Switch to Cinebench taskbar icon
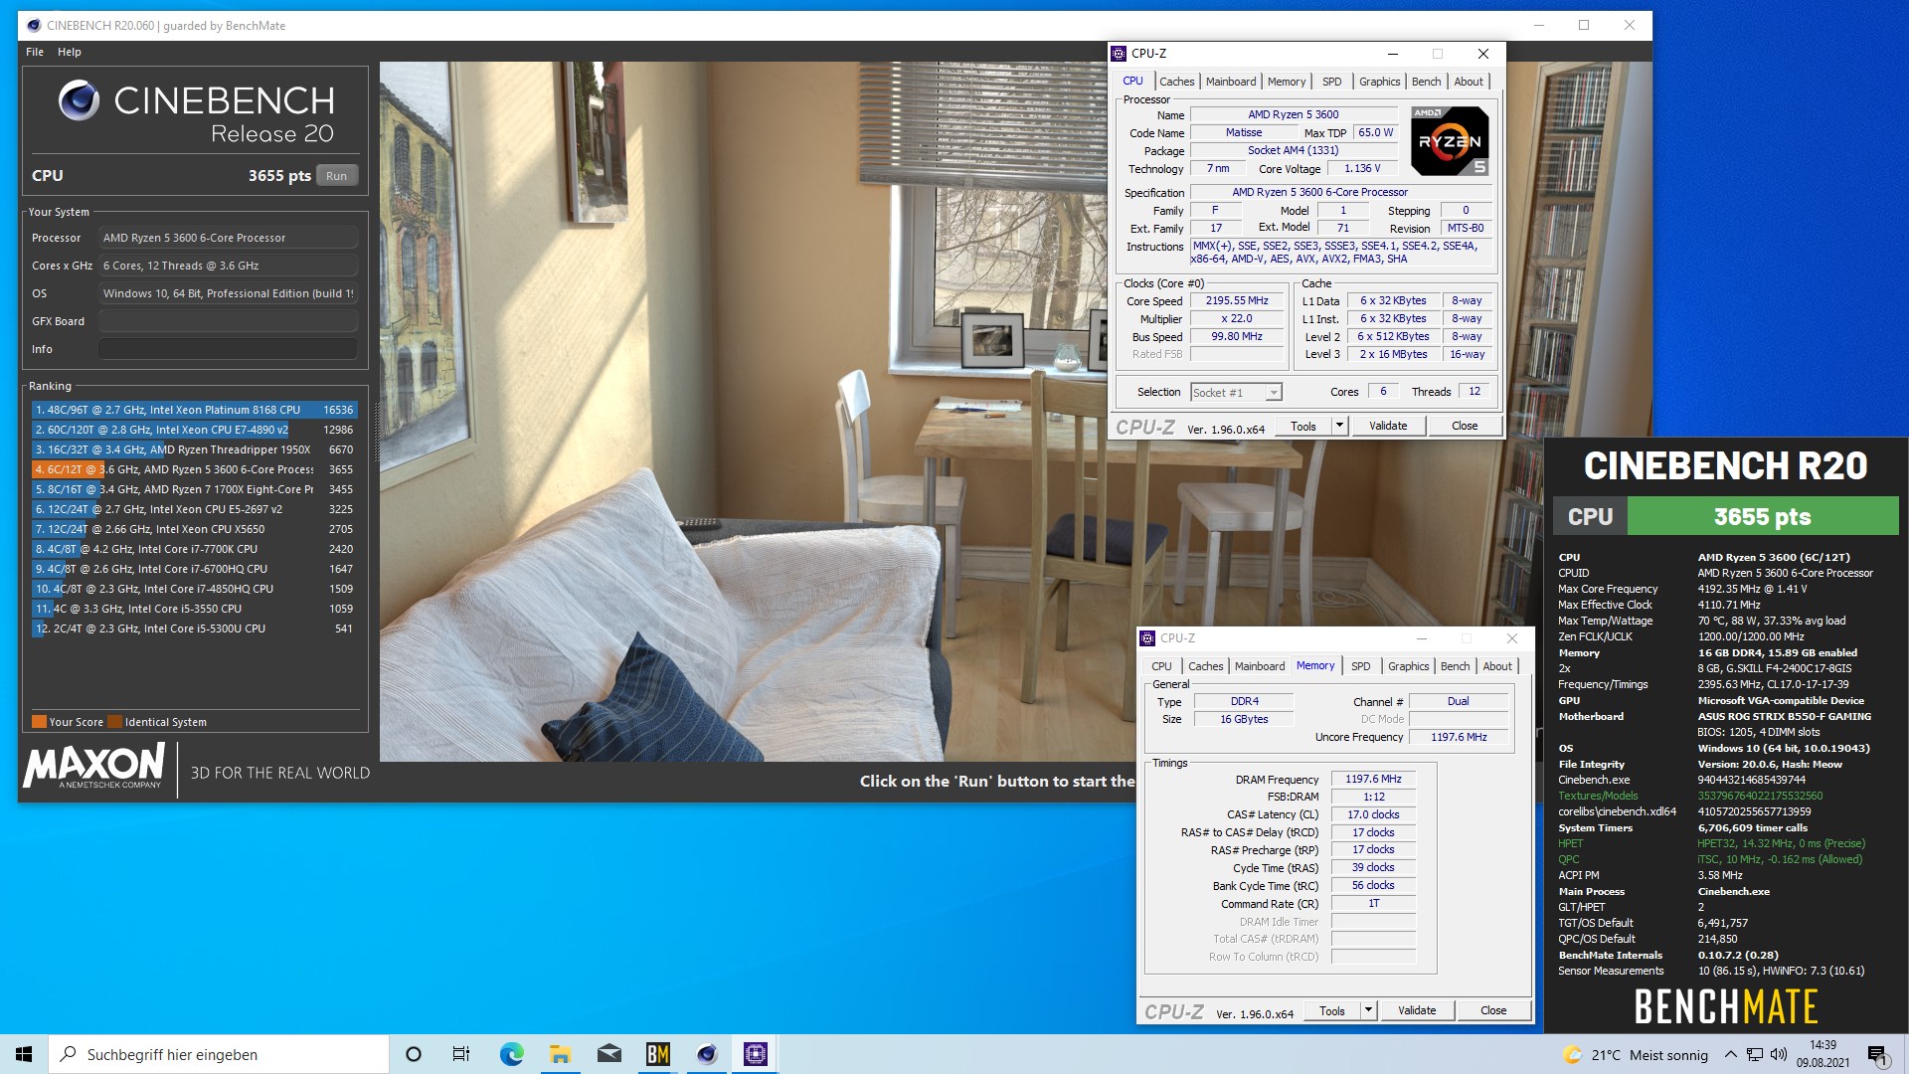This screenshot has width=1909, height=1074. click(x=707, y=1054)
